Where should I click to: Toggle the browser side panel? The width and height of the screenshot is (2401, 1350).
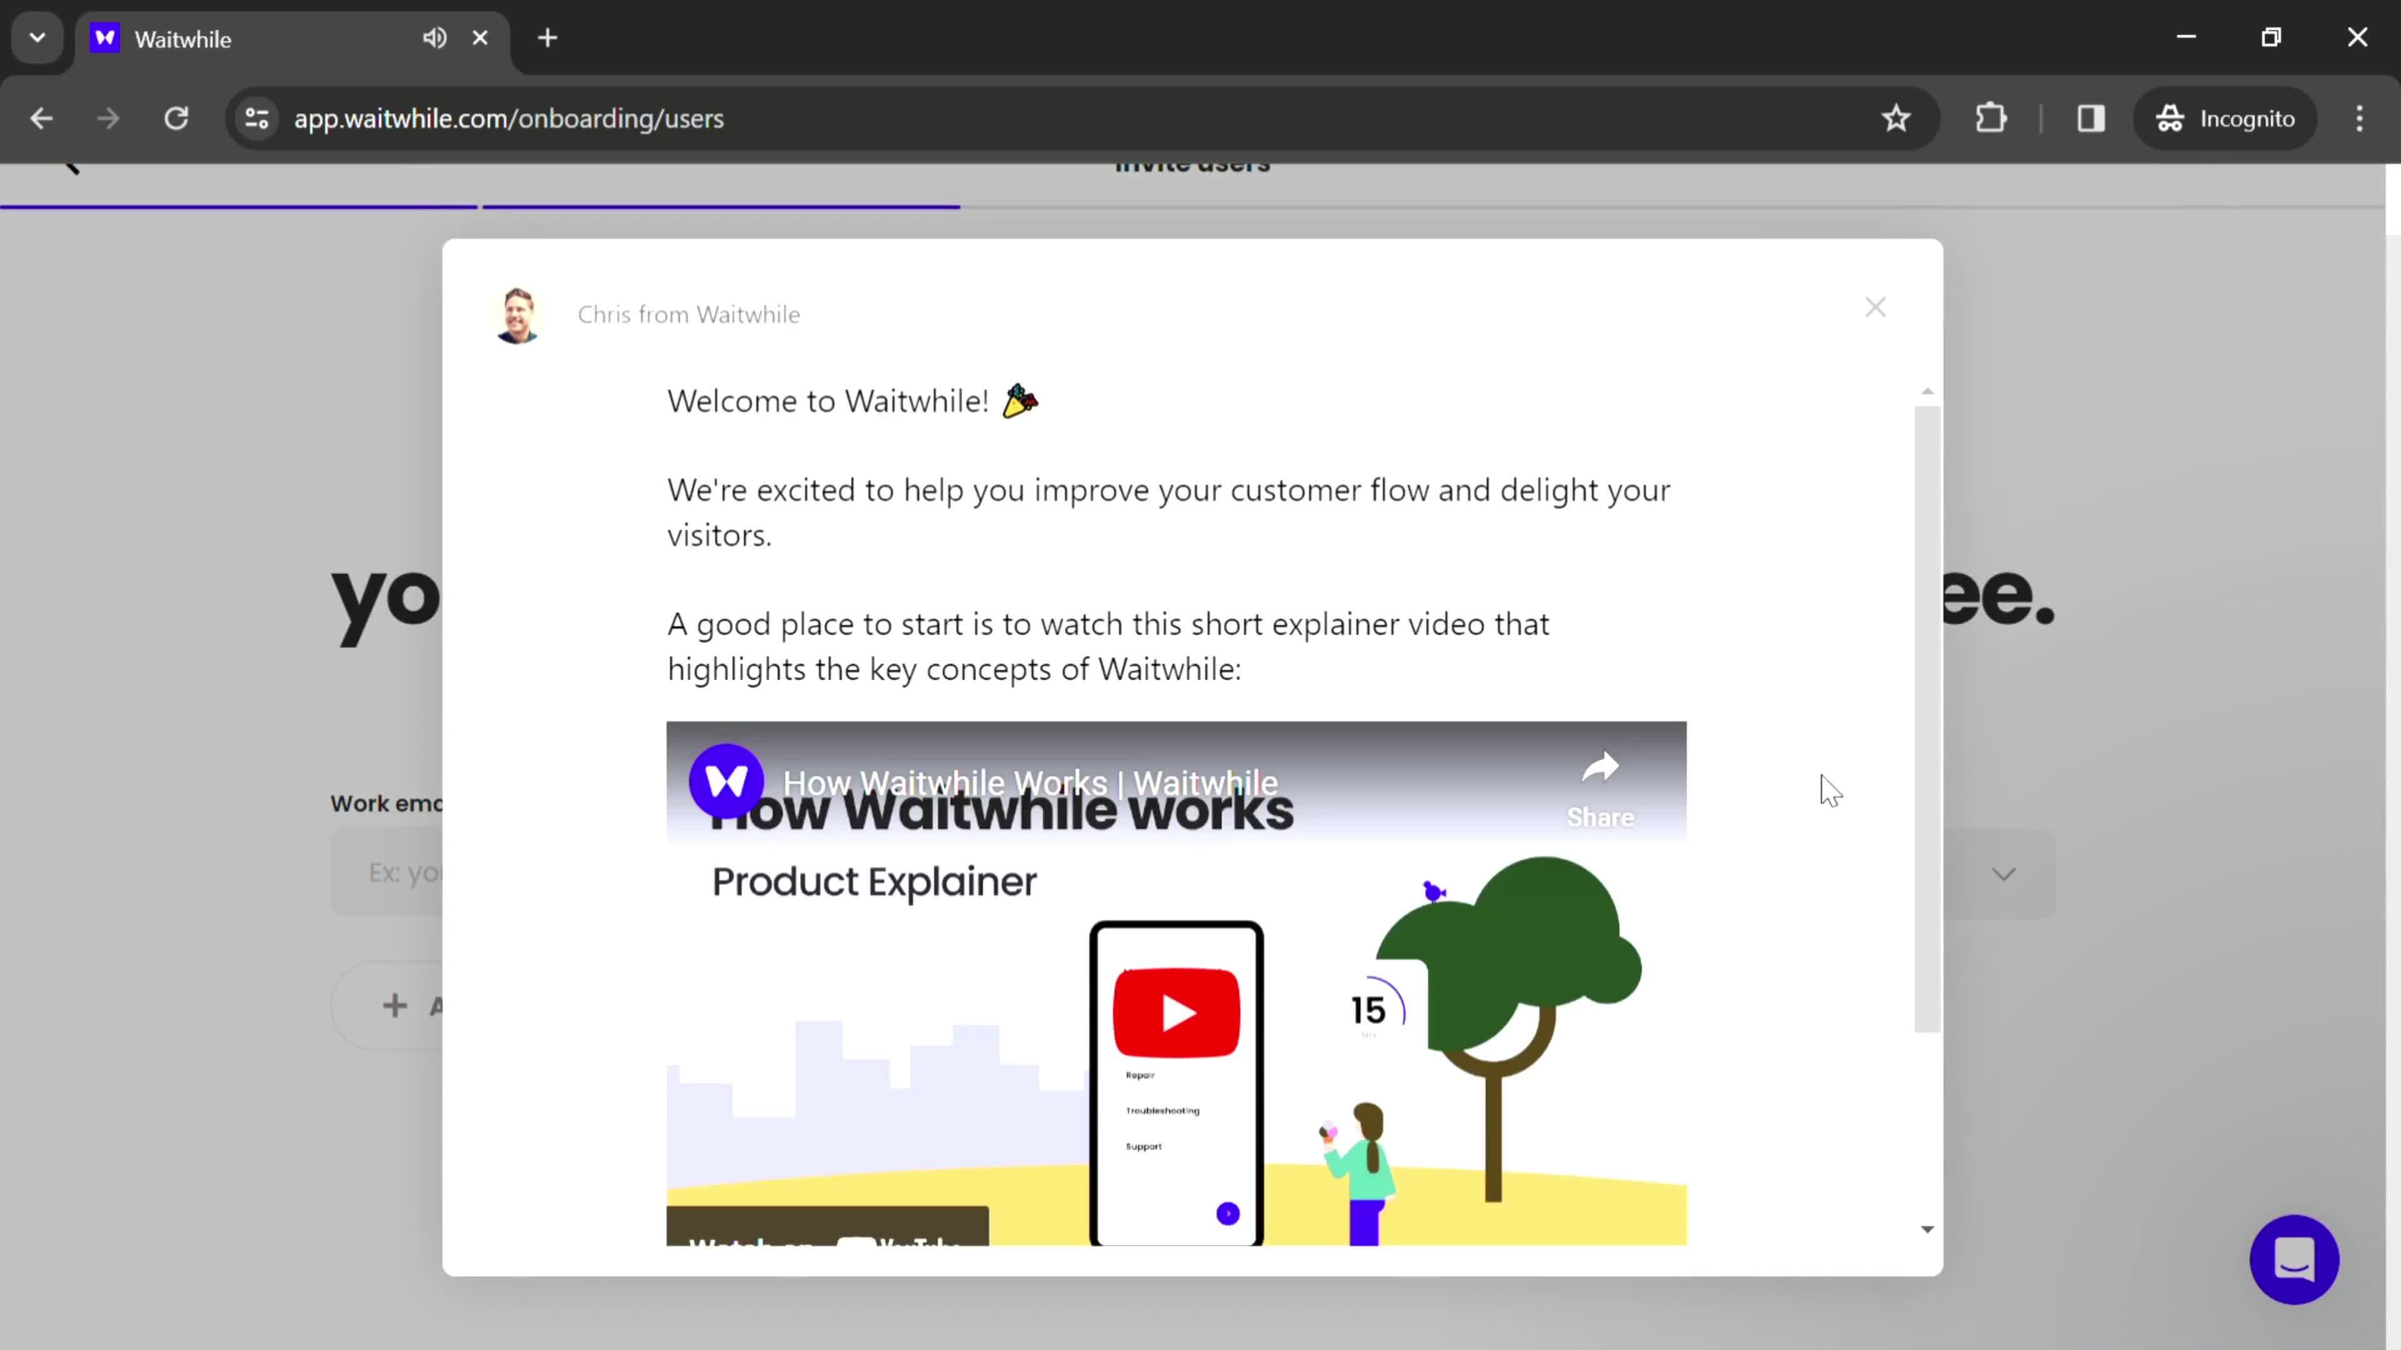[x=2091, y=118]
